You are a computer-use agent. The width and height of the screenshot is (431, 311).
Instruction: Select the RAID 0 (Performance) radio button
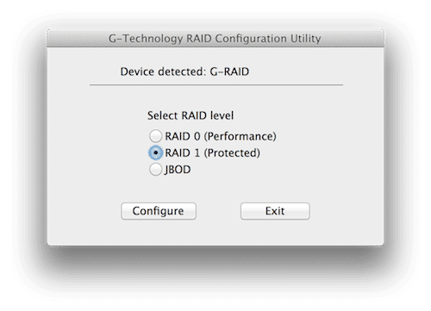[155, 136]
